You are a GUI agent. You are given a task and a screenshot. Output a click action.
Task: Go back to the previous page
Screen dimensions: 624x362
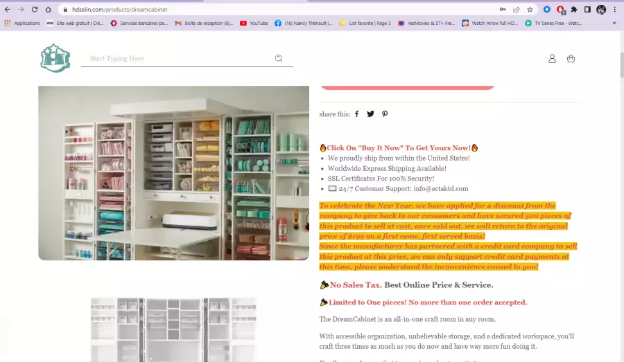8,10
